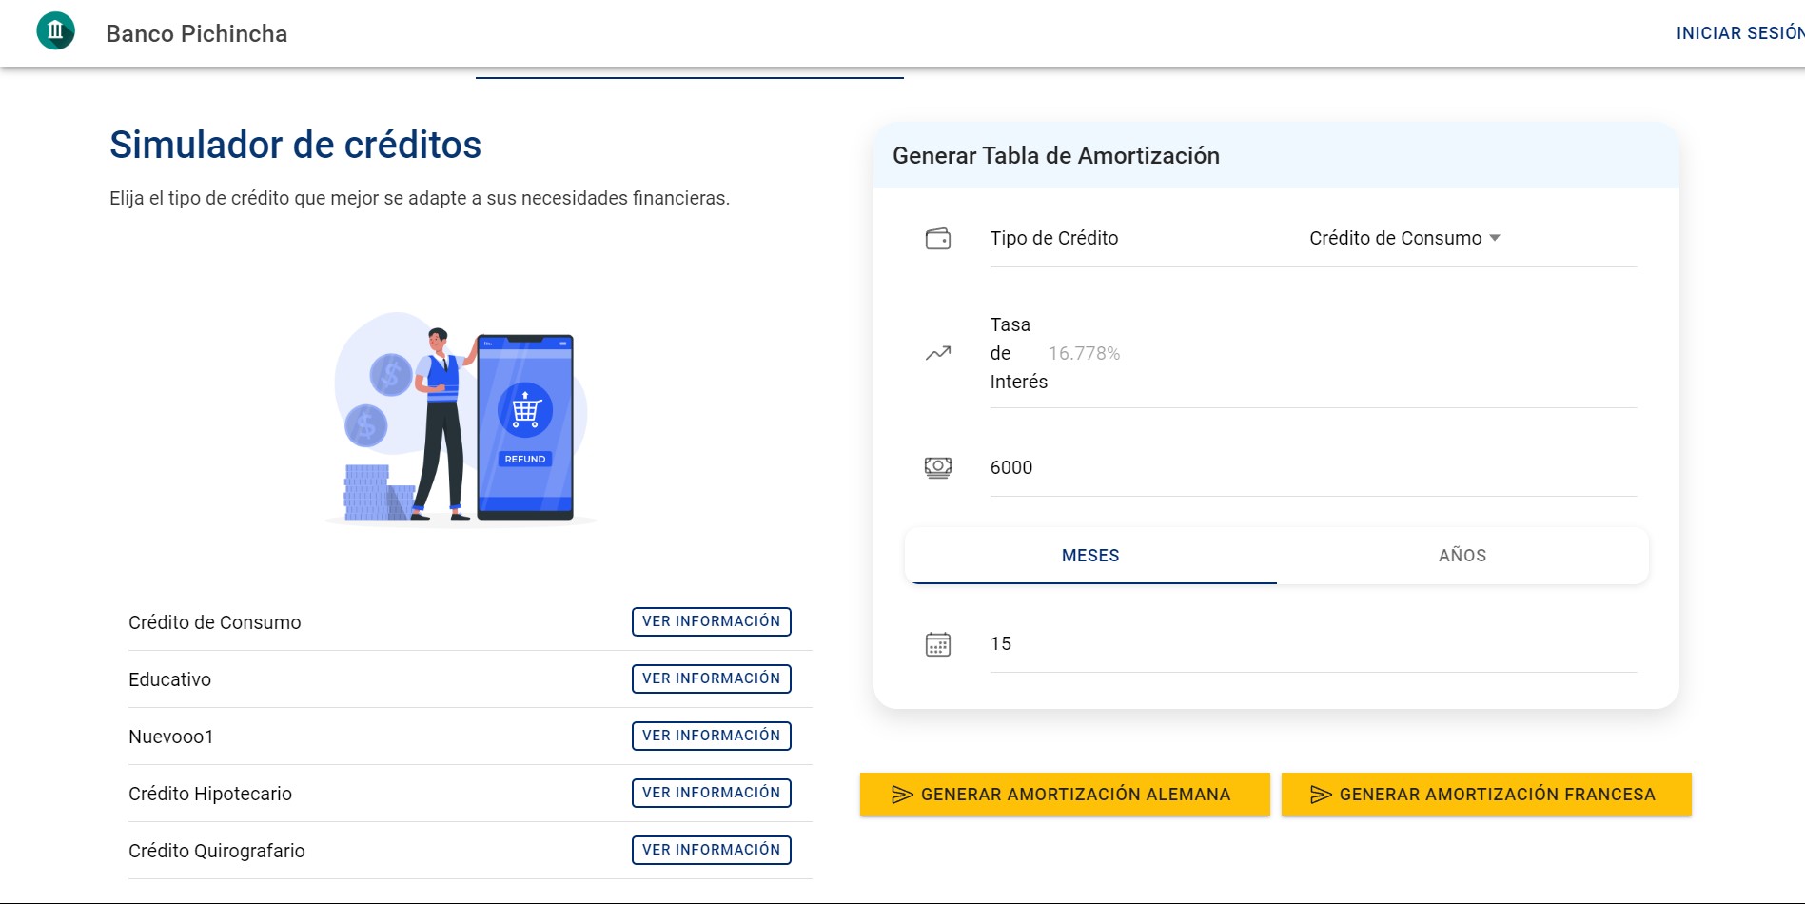Open the Crédito de Consumo dropdown

click(1404, 238)
